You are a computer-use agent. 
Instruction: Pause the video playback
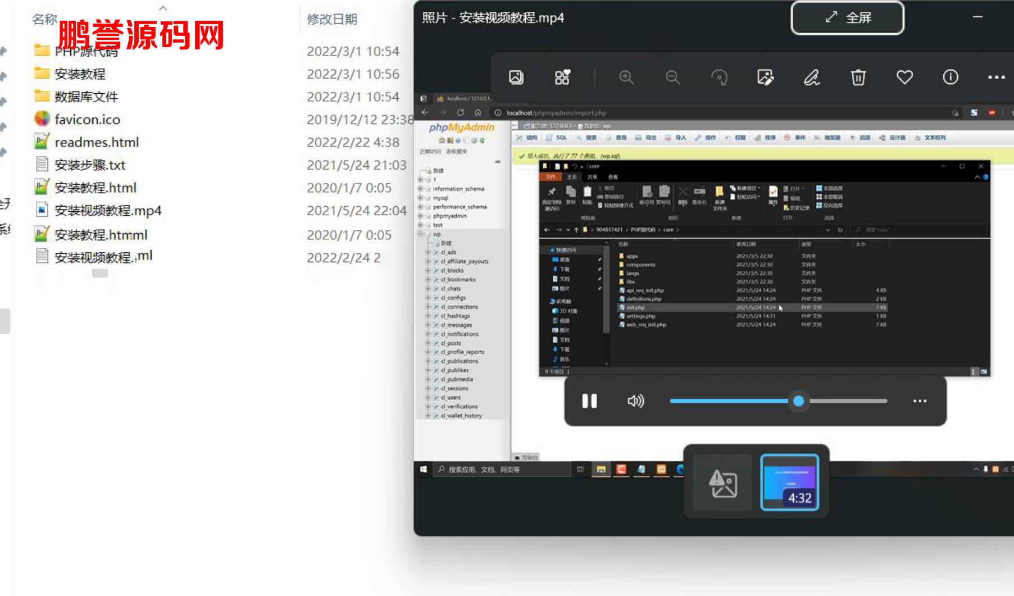[x=589, y=401]
